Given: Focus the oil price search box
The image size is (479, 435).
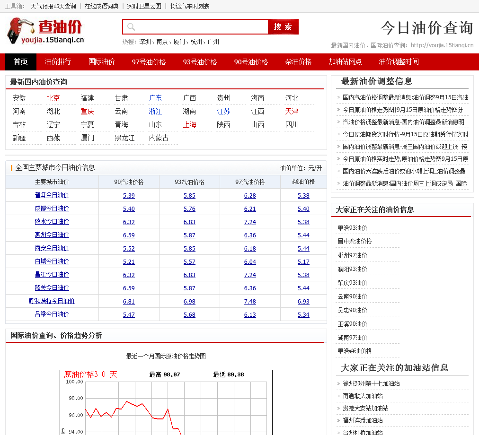Looking at the screenshot, I should click(195, 27).
